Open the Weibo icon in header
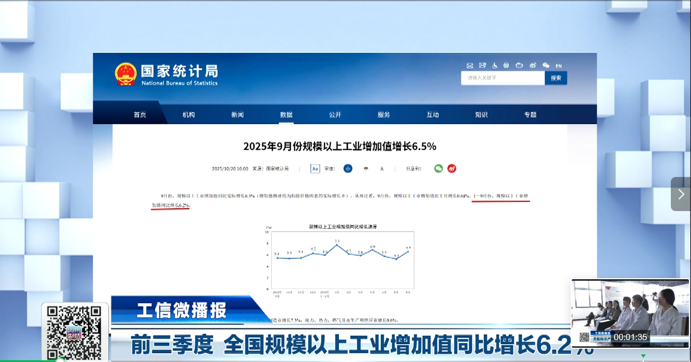The image size is (691, 362). [x=533, y=65]
